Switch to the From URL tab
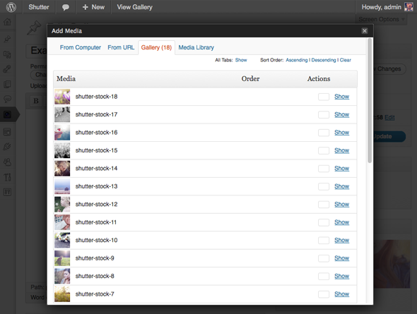Screen dimensions: 417x314 (121, 47)
